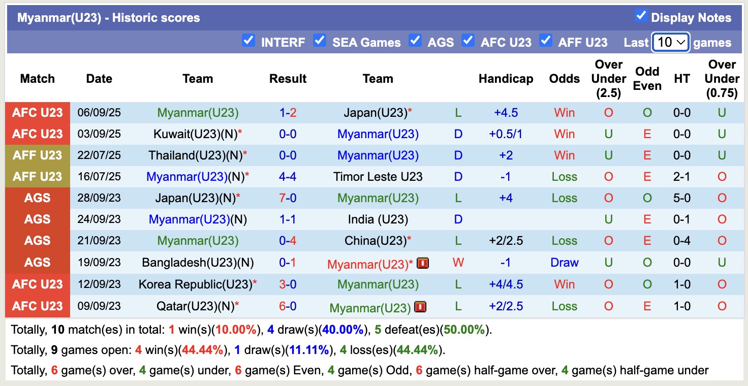Uncheck the INTERF filter checkbox

tap(248, 41)
